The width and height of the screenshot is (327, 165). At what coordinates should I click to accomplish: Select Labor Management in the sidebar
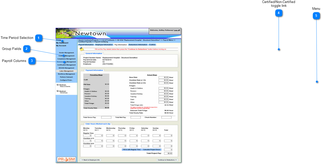pyautogui.click(x=66, y=71)
